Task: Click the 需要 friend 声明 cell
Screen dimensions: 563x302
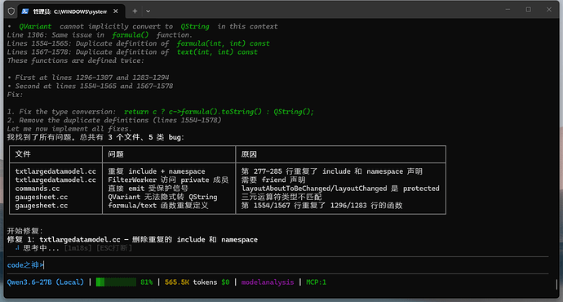Action: point(273,180)
